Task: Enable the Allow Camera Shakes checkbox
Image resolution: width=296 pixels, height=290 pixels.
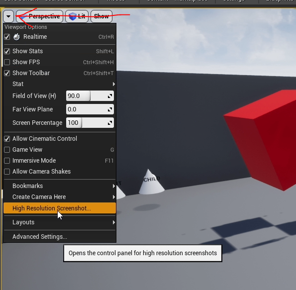Action: coord(7,172)
